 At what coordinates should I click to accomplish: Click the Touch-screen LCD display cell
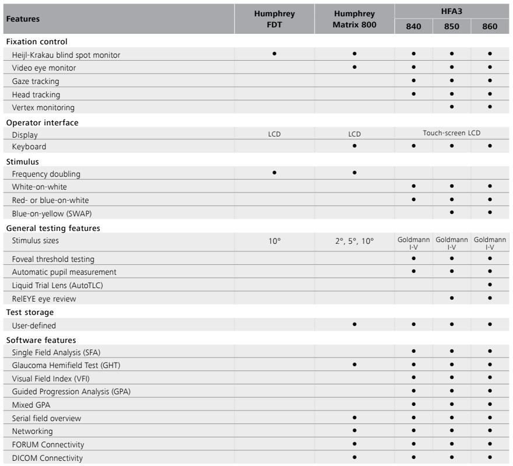[x=452, y=133]
